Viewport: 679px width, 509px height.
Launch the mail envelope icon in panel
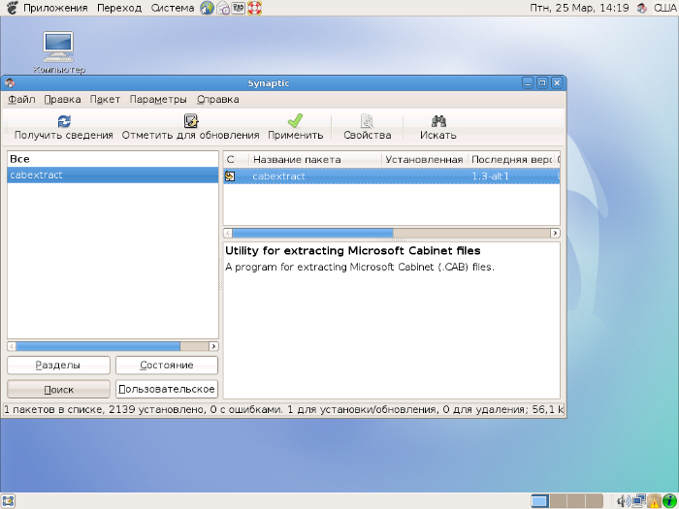click(x=223, y=8)
